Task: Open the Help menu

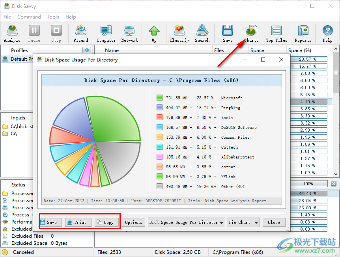Action: [71, 17]
